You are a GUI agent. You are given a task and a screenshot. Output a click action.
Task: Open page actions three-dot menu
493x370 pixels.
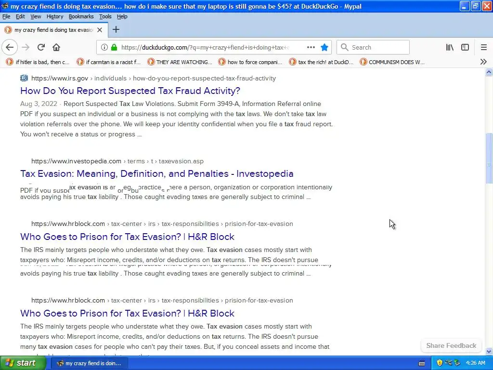tap(311, 47)
